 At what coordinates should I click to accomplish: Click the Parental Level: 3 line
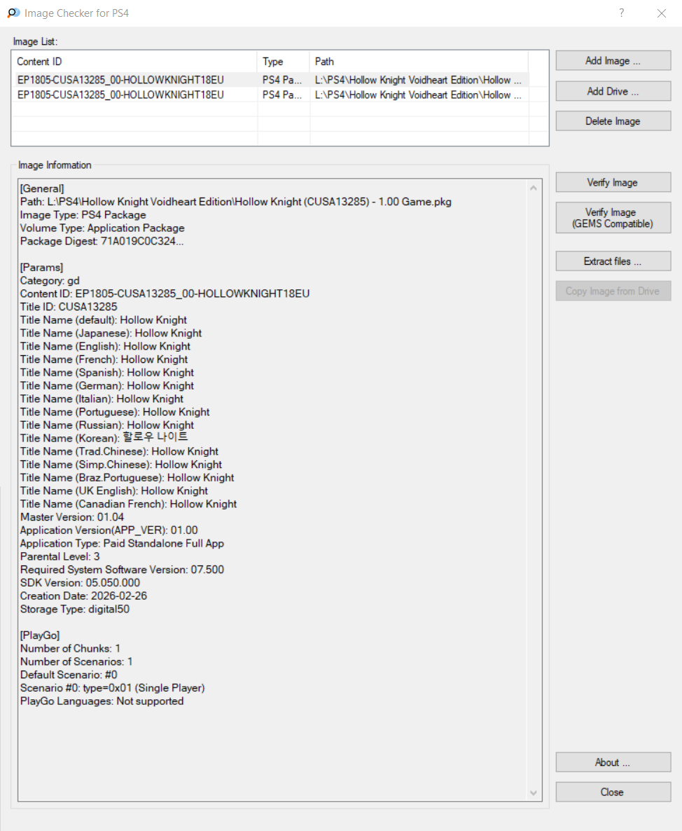(60, 556)
